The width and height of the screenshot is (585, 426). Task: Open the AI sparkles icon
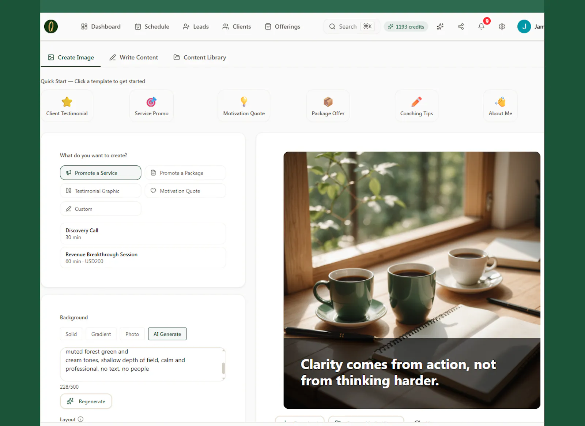point(440,26)
